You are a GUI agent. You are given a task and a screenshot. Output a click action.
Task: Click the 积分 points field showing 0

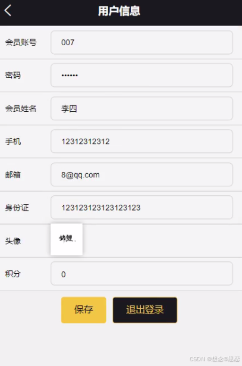142,274
